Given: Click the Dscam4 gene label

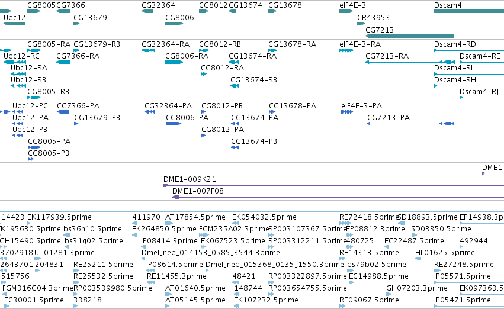Looking at the screenshot, I should [448, 5].
